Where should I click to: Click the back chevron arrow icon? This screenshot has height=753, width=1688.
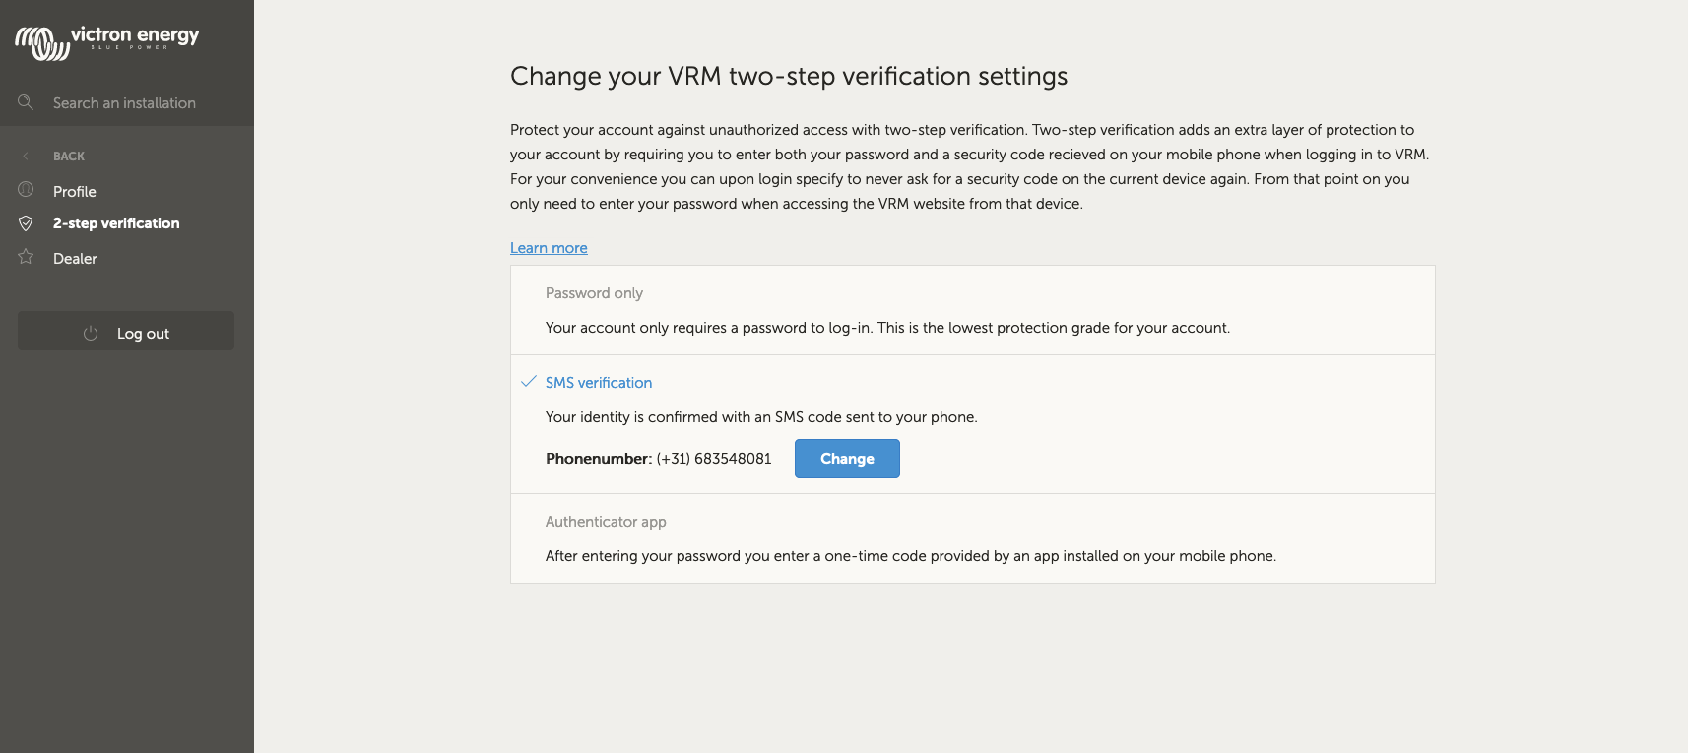pyautogui.click(x=26, y=157)
